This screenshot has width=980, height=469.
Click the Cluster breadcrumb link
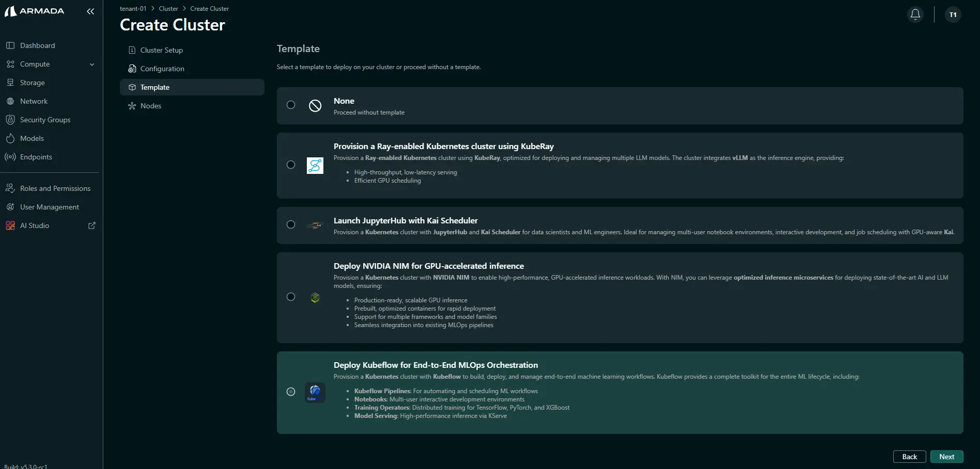pos(168,9)
